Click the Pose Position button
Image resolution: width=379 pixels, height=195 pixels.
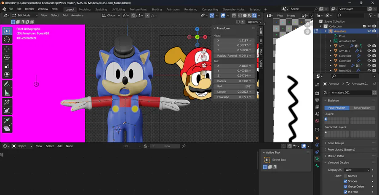[x=337, y=108]
